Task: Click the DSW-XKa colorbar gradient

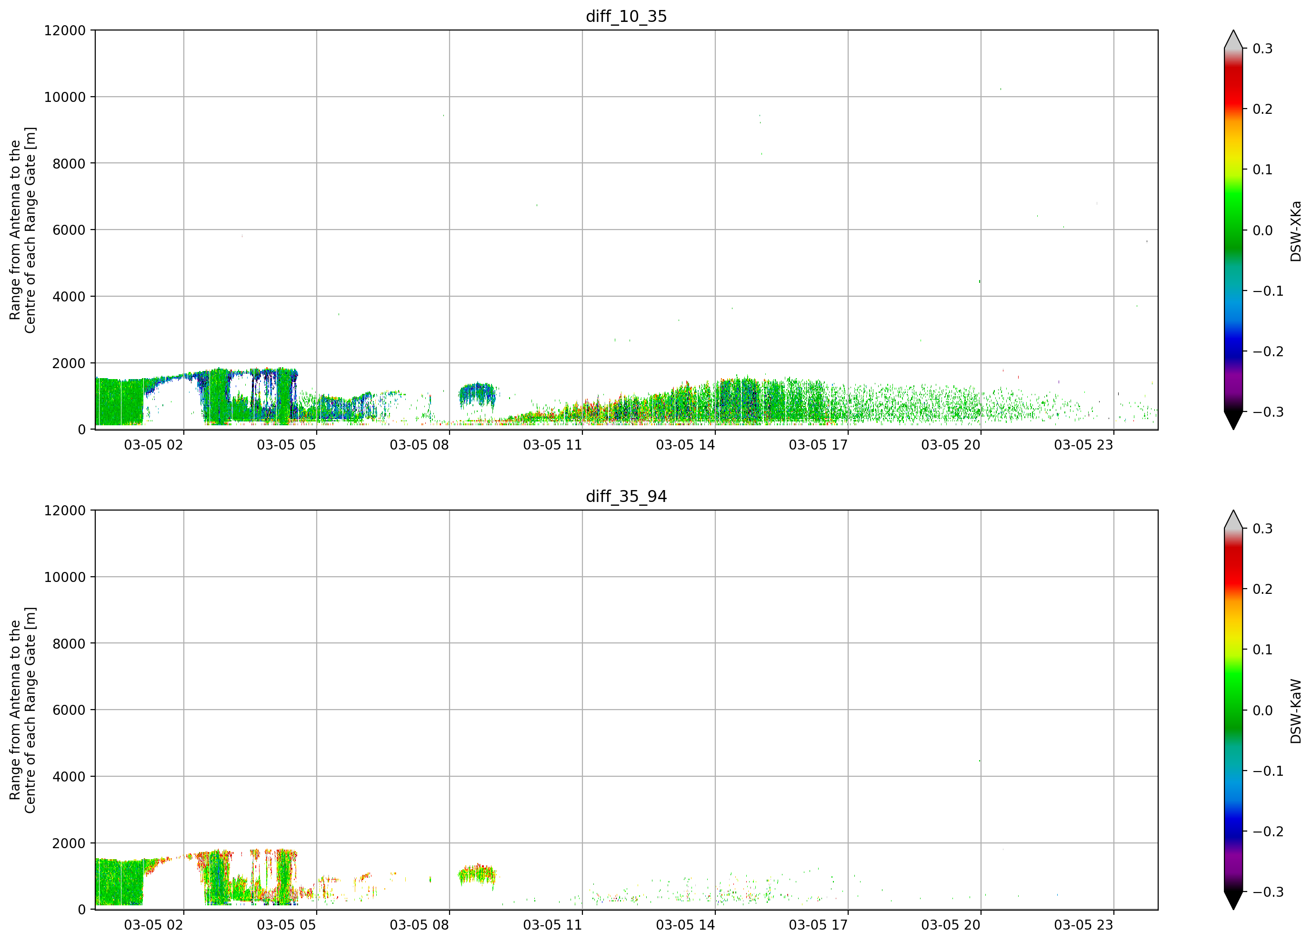Action: (x=1233, y=230)
